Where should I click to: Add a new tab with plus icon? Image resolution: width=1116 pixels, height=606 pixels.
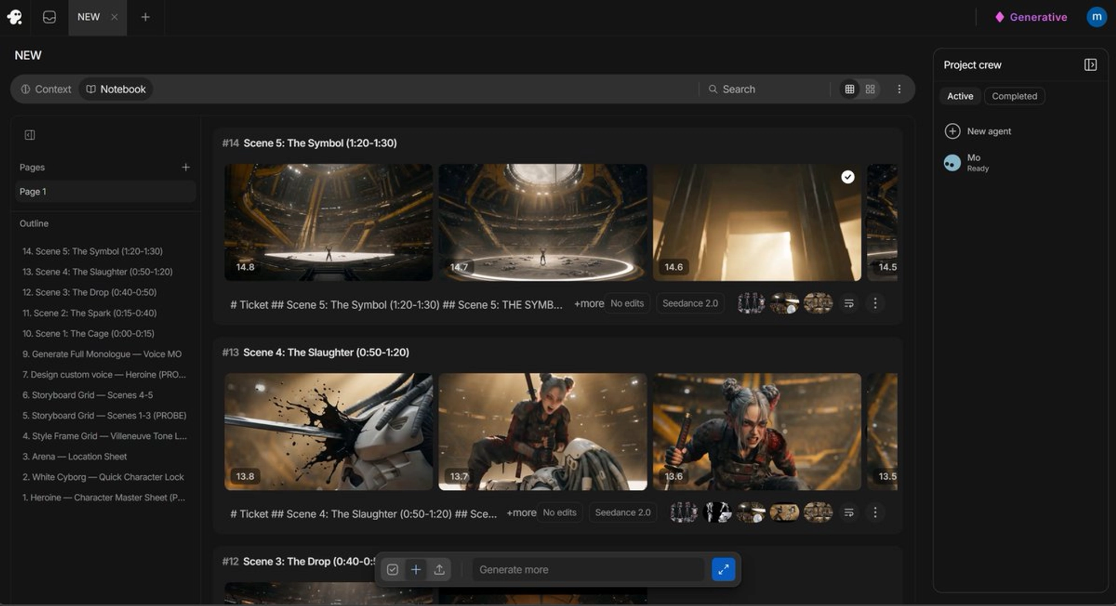point(145,17)
